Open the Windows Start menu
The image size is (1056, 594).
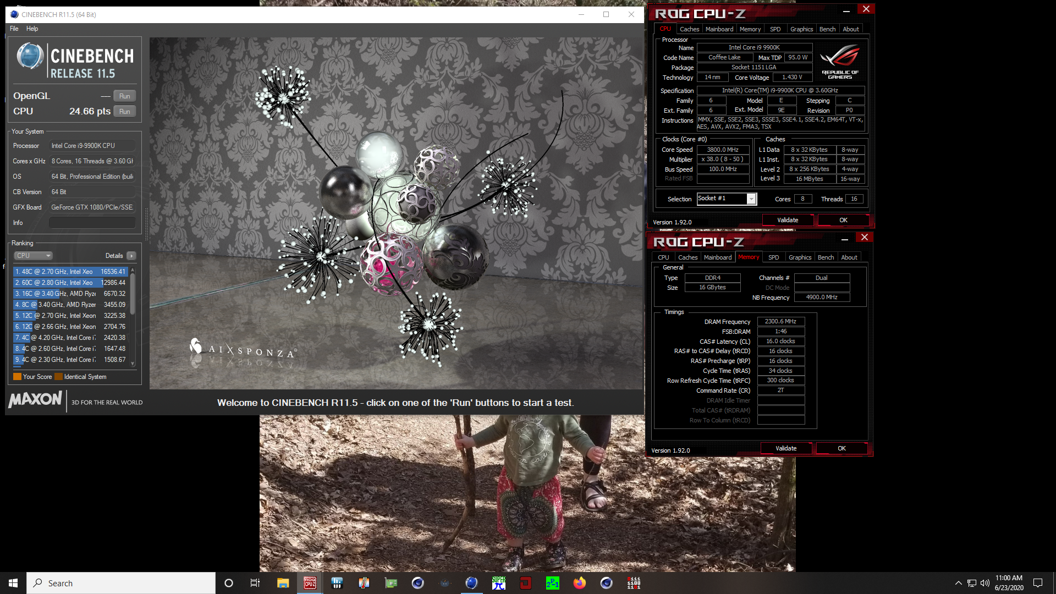[x=13, y=583]
